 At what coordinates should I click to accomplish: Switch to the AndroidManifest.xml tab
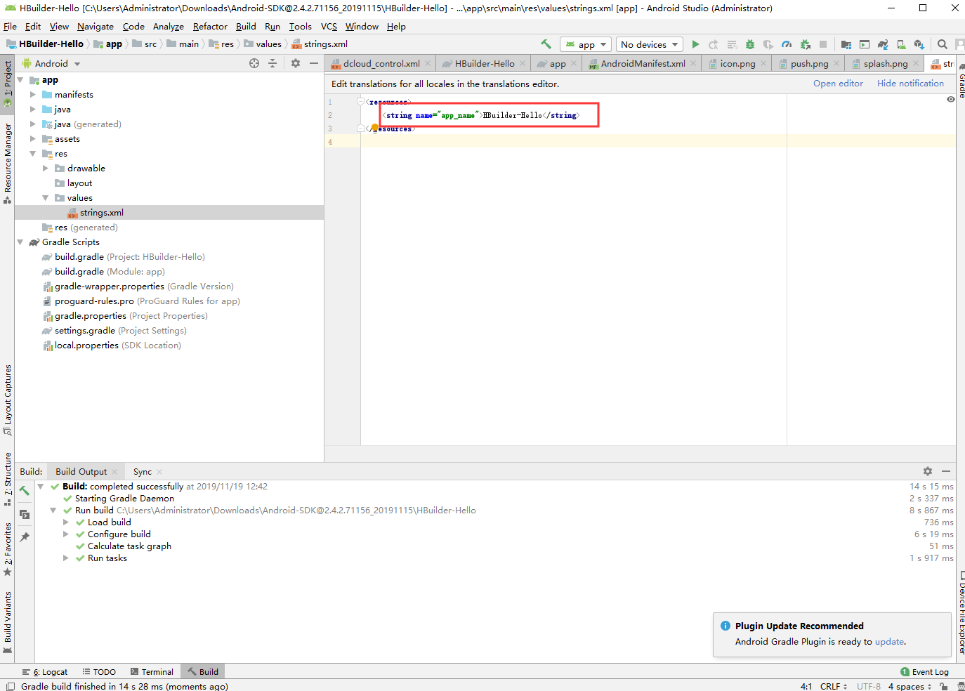point(643,63)
